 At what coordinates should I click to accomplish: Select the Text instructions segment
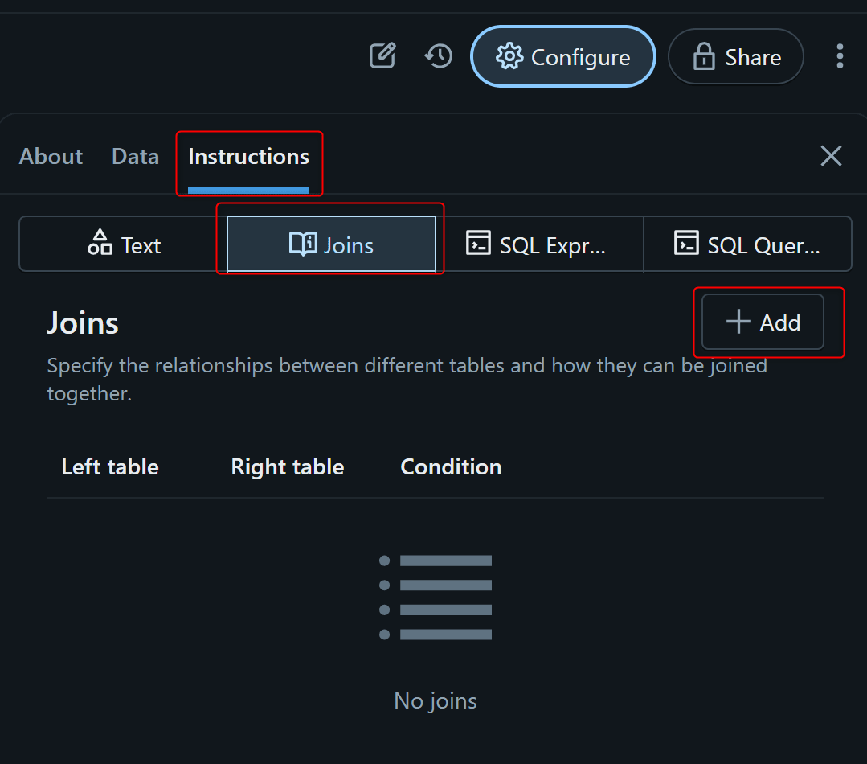tap(124, 244)
